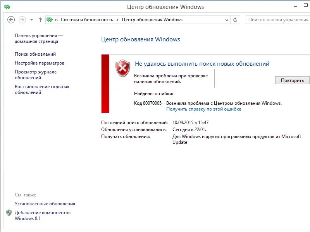Open Панель управления — домашняя страница
Viewport: 310px width, 232px height.
tap(38, 38)
